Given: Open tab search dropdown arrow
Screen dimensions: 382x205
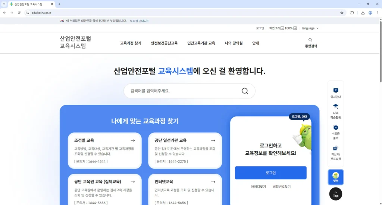Looking at the screenshot, I should coord(4,4).
